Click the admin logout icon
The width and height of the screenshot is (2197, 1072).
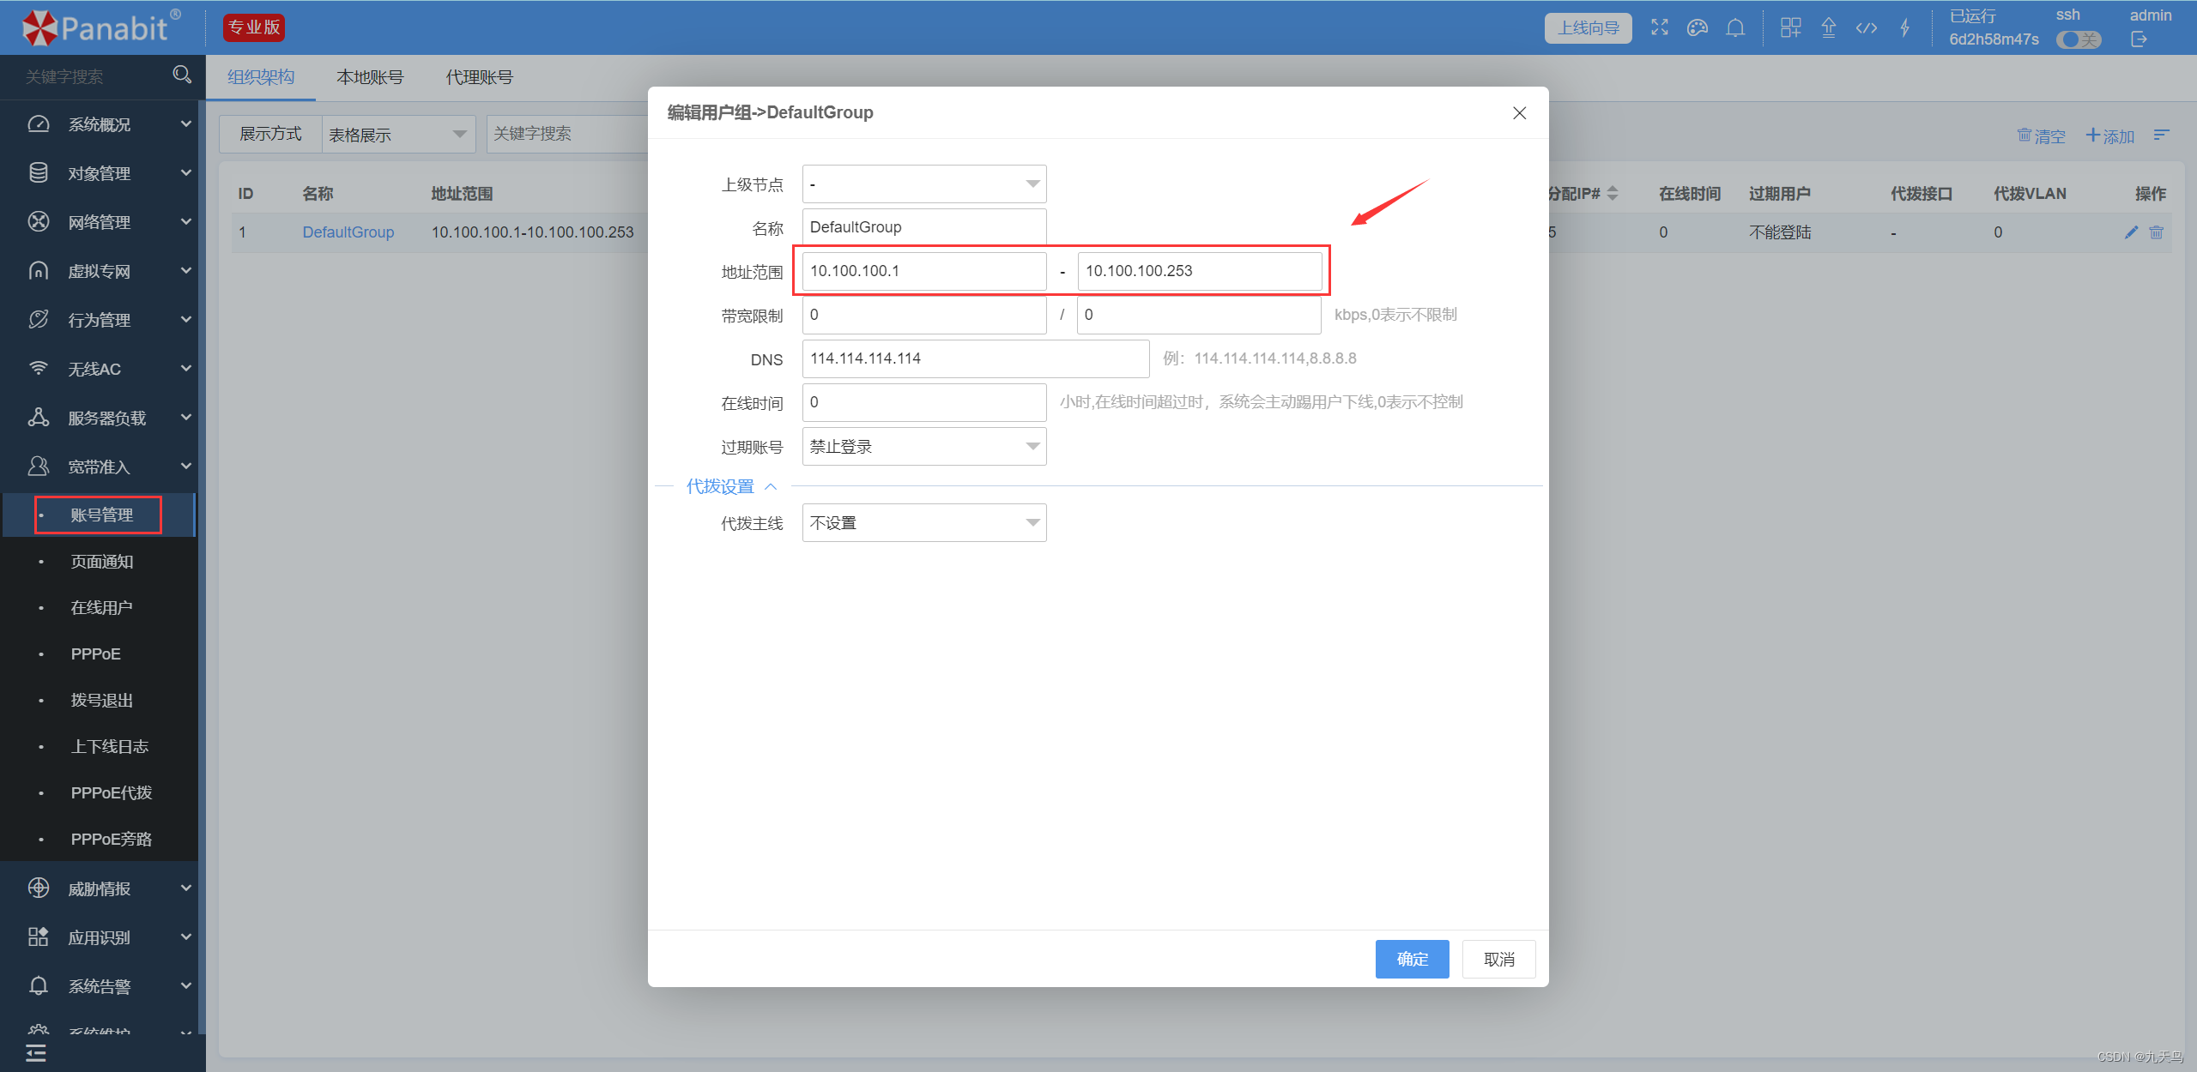pyautogui.click(x=2139, y=39)
